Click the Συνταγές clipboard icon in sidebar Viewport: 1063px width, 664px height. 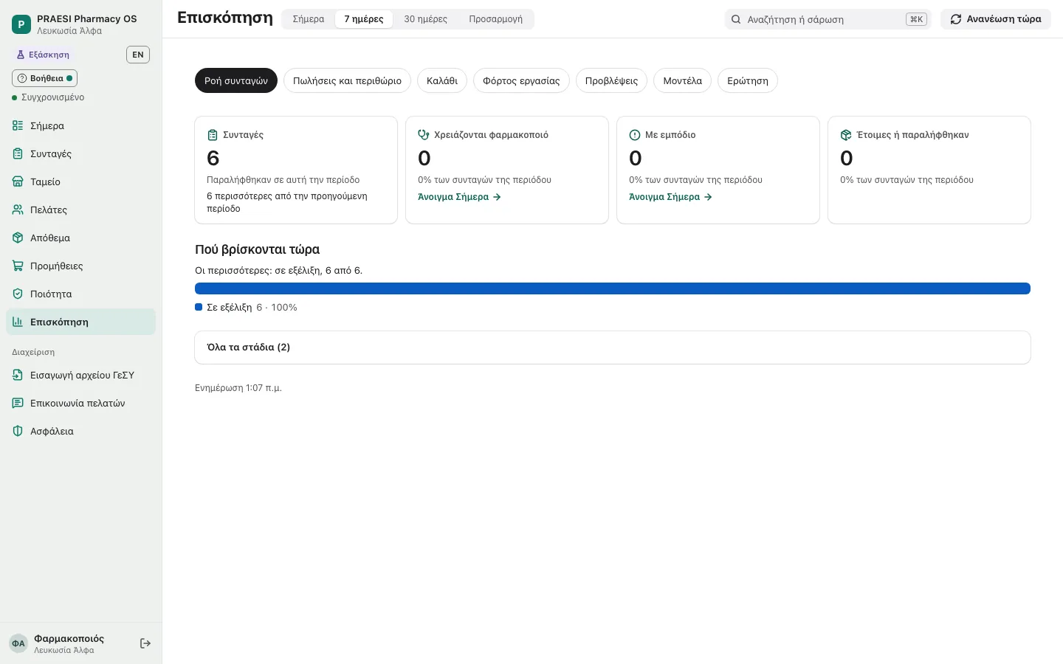(18, 153)
